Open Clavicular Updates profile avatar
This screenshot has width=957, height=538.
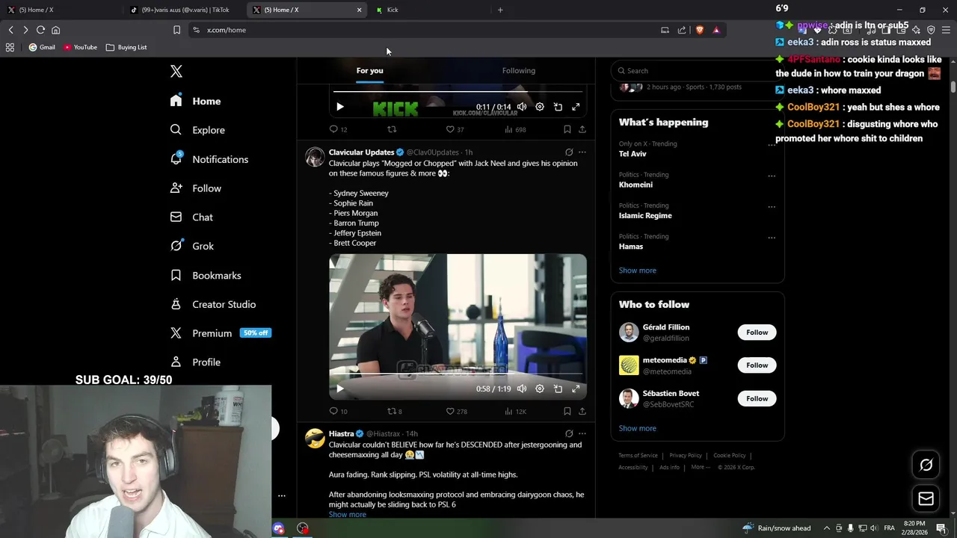click(315, 157)
